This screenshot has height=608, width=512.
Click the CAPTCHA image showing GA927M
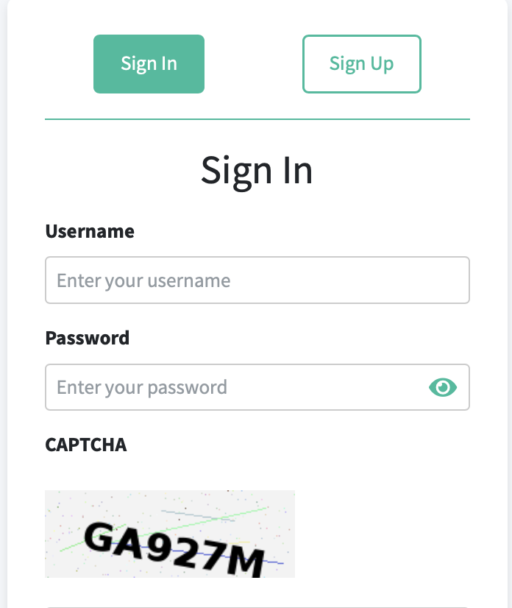tap(170, 534)
